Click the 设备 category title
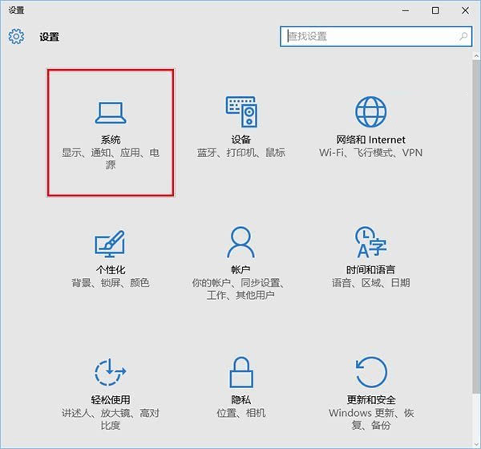Image resolution: width=481 pixels, height=449 pixels. pos(241,140)
